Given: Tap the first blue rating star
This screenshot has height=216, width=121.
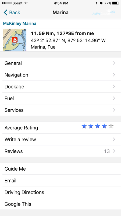Looking at the screenshot, I should [84, 126].
